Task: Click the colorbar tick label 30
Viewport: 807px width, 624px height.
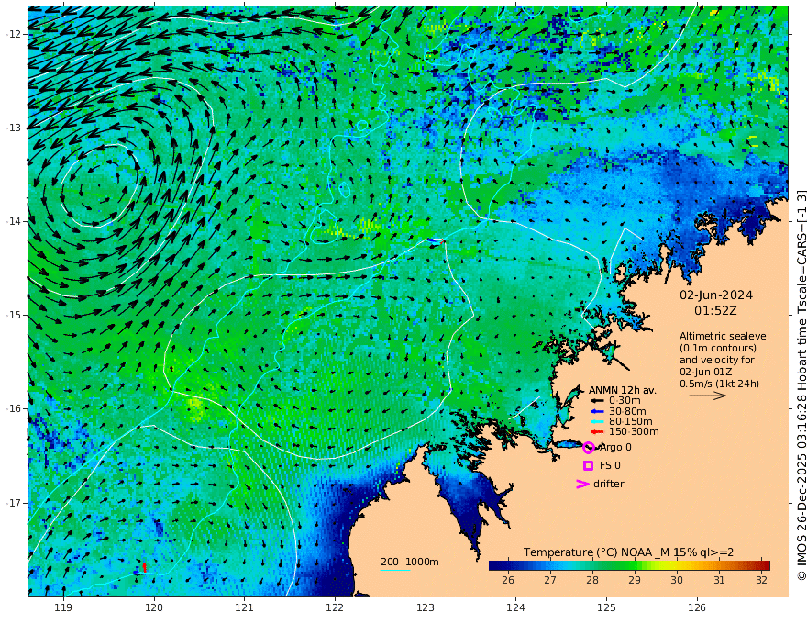Action: coord(677,580)
